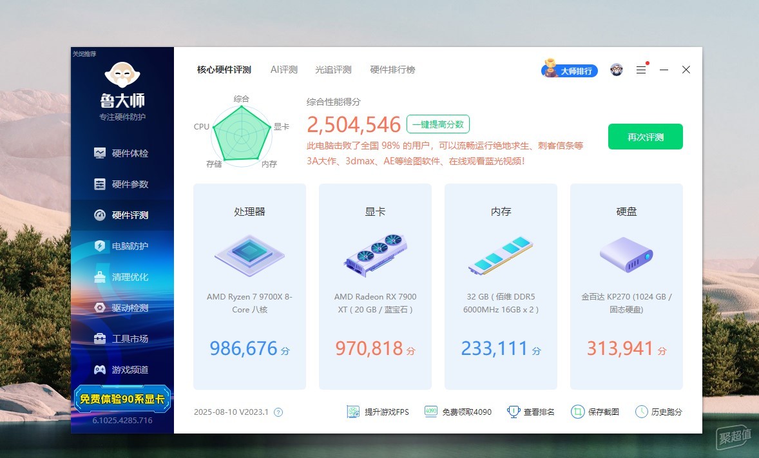
Task: Click the 电脑防护 shield icon
Action: point(100,246)
